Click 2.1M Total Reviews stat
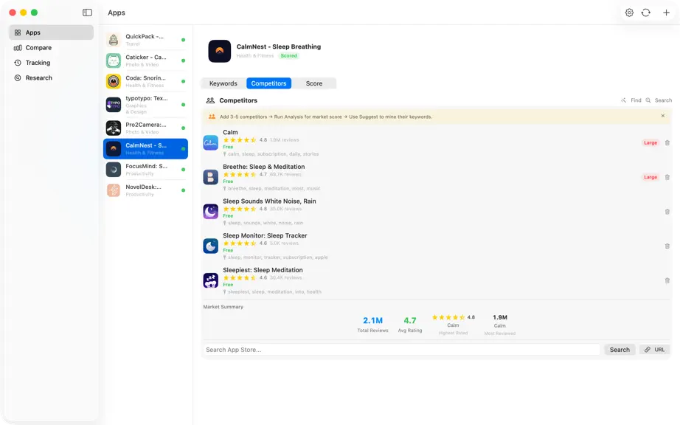Image resolution: width=680 pixels, height=425 pixels. (372, 325)
